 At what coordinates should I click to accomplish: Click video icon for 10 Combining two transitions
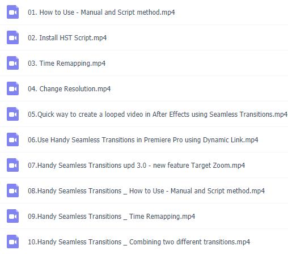pos(12,242)
